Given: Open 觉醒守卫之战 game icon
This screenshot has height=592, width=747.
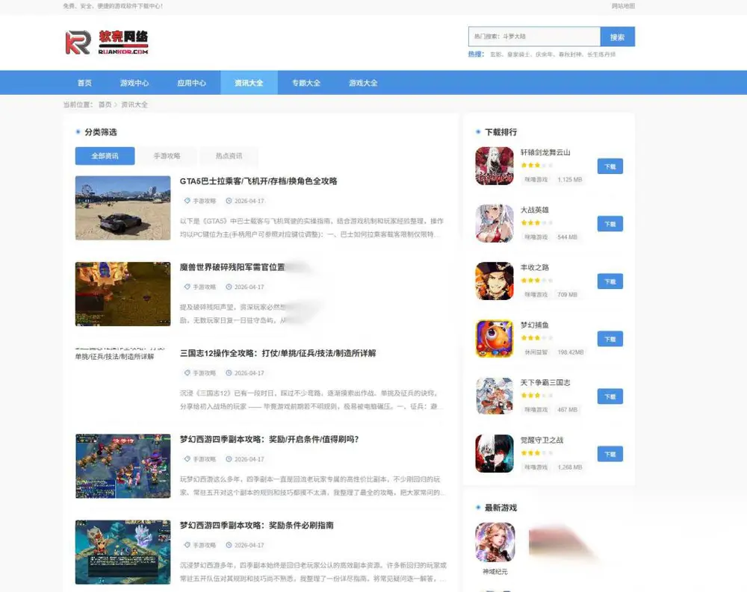Looking at the screenshot, I should [495, 453].
